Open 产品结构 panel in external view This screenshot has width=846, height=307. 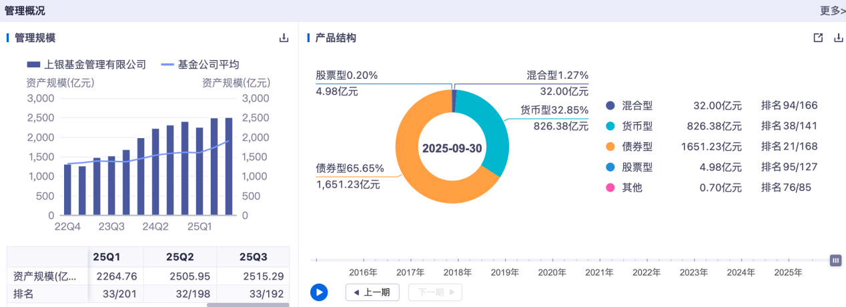pos(818,38)
